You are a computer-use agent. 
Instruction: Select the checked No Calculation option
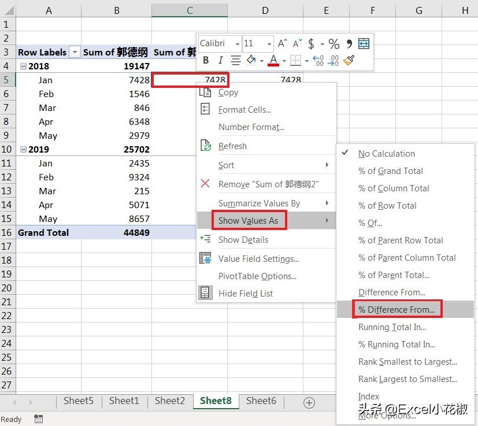(x=386, y=154)
